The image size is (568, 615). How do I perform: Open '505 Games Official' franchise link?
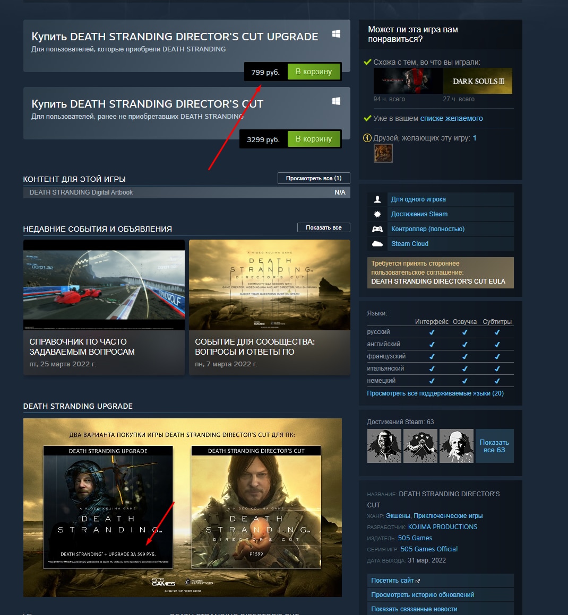tap(429, 549)
